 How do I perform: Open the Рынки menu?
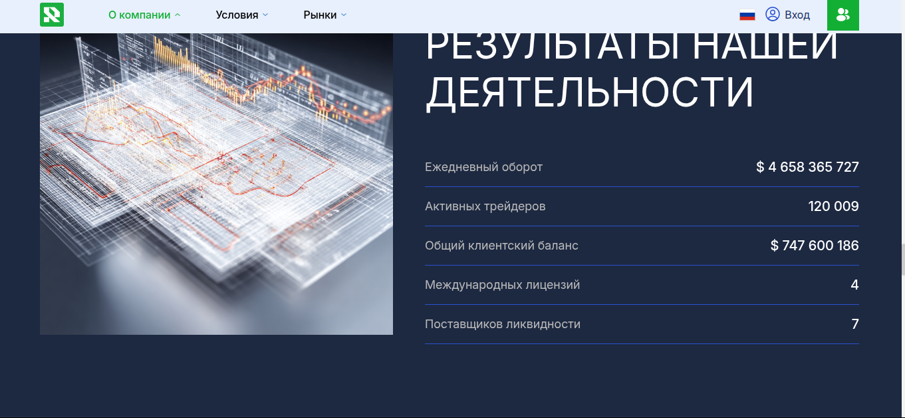(x=320, y=15)
